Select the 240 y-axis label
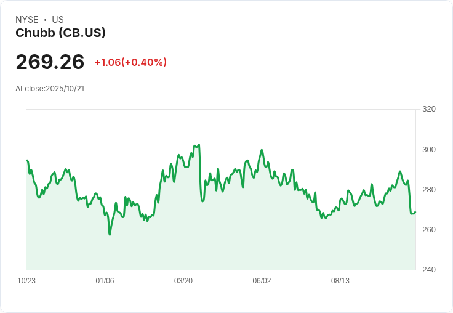Viewport: 453px width, 313px height. pyautogui.click(x=428, y=270)
